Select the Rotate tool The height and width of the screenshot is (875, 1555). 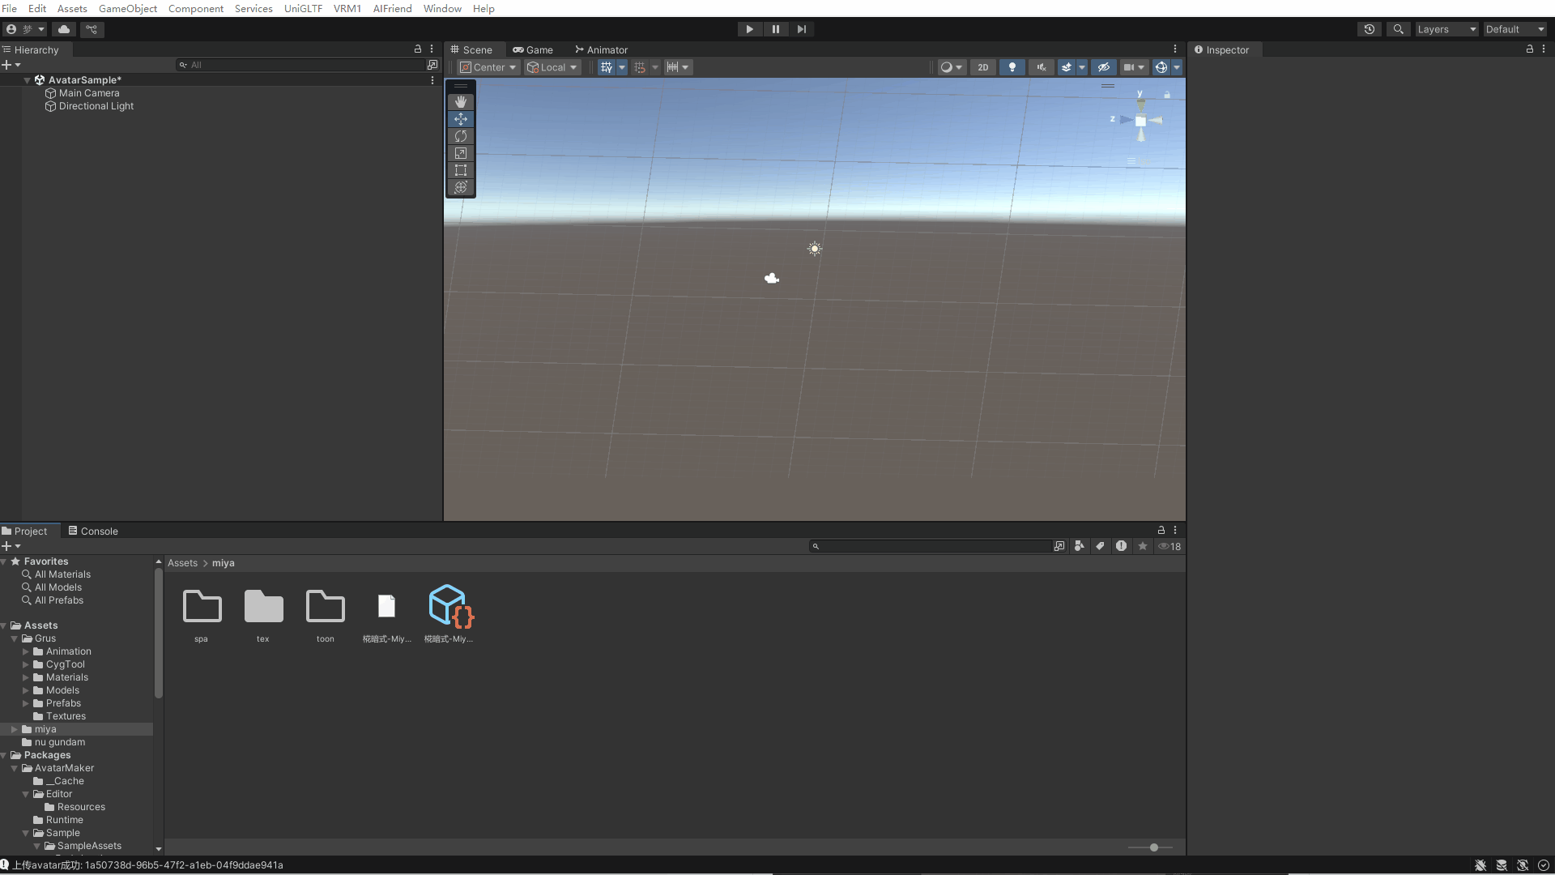click(461, 136)
